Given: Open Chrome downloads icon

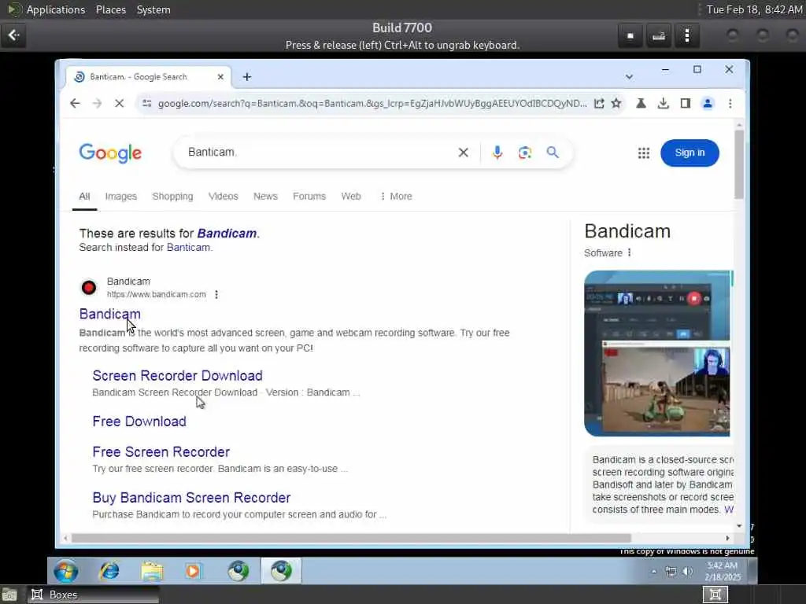Looking at the screenshot, I should point(663,103).
